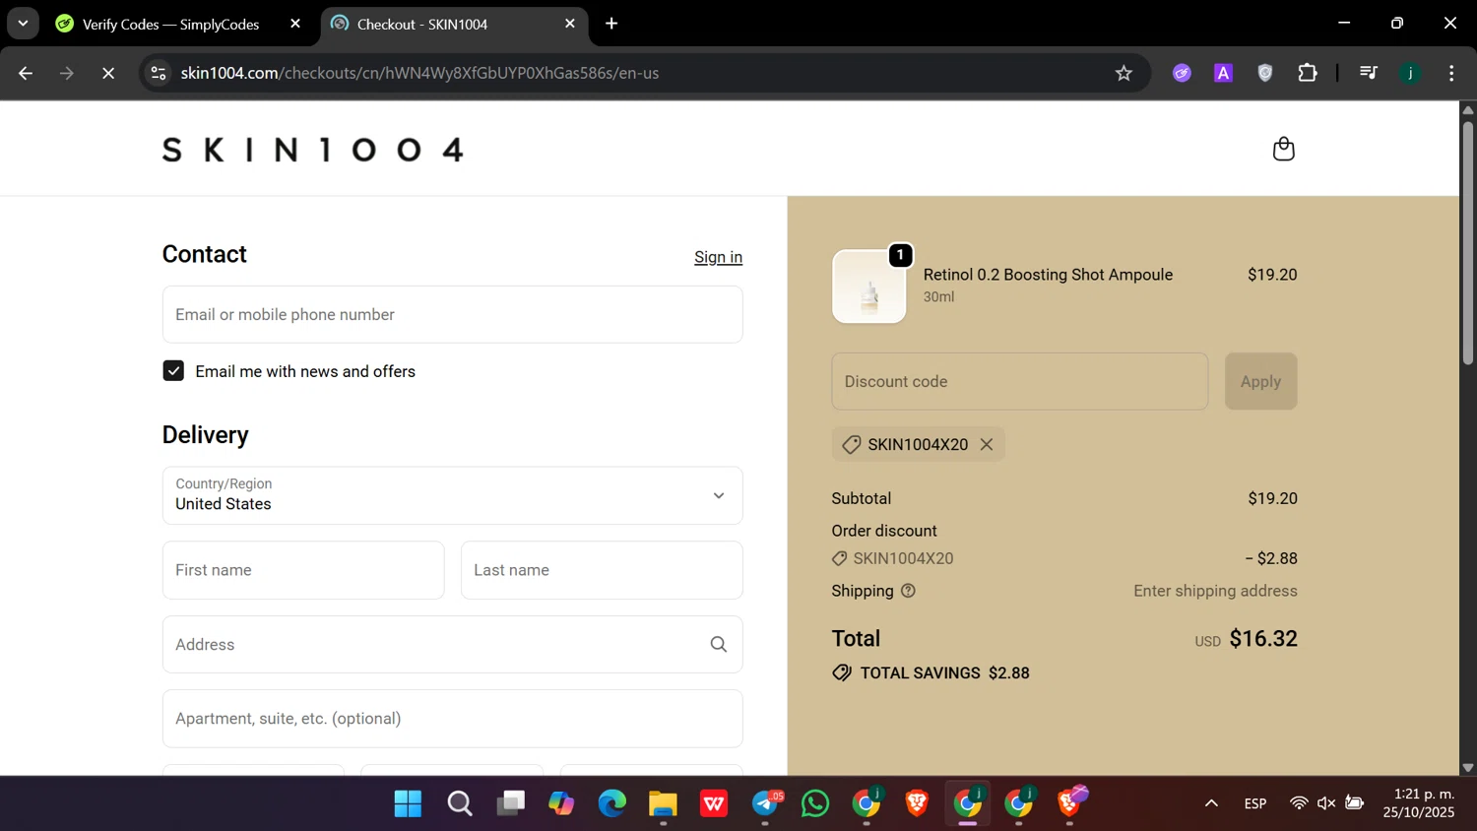Show hidden system tray icons
This screenshot has height=831, width=1477.
click(x=1211, y=803)
